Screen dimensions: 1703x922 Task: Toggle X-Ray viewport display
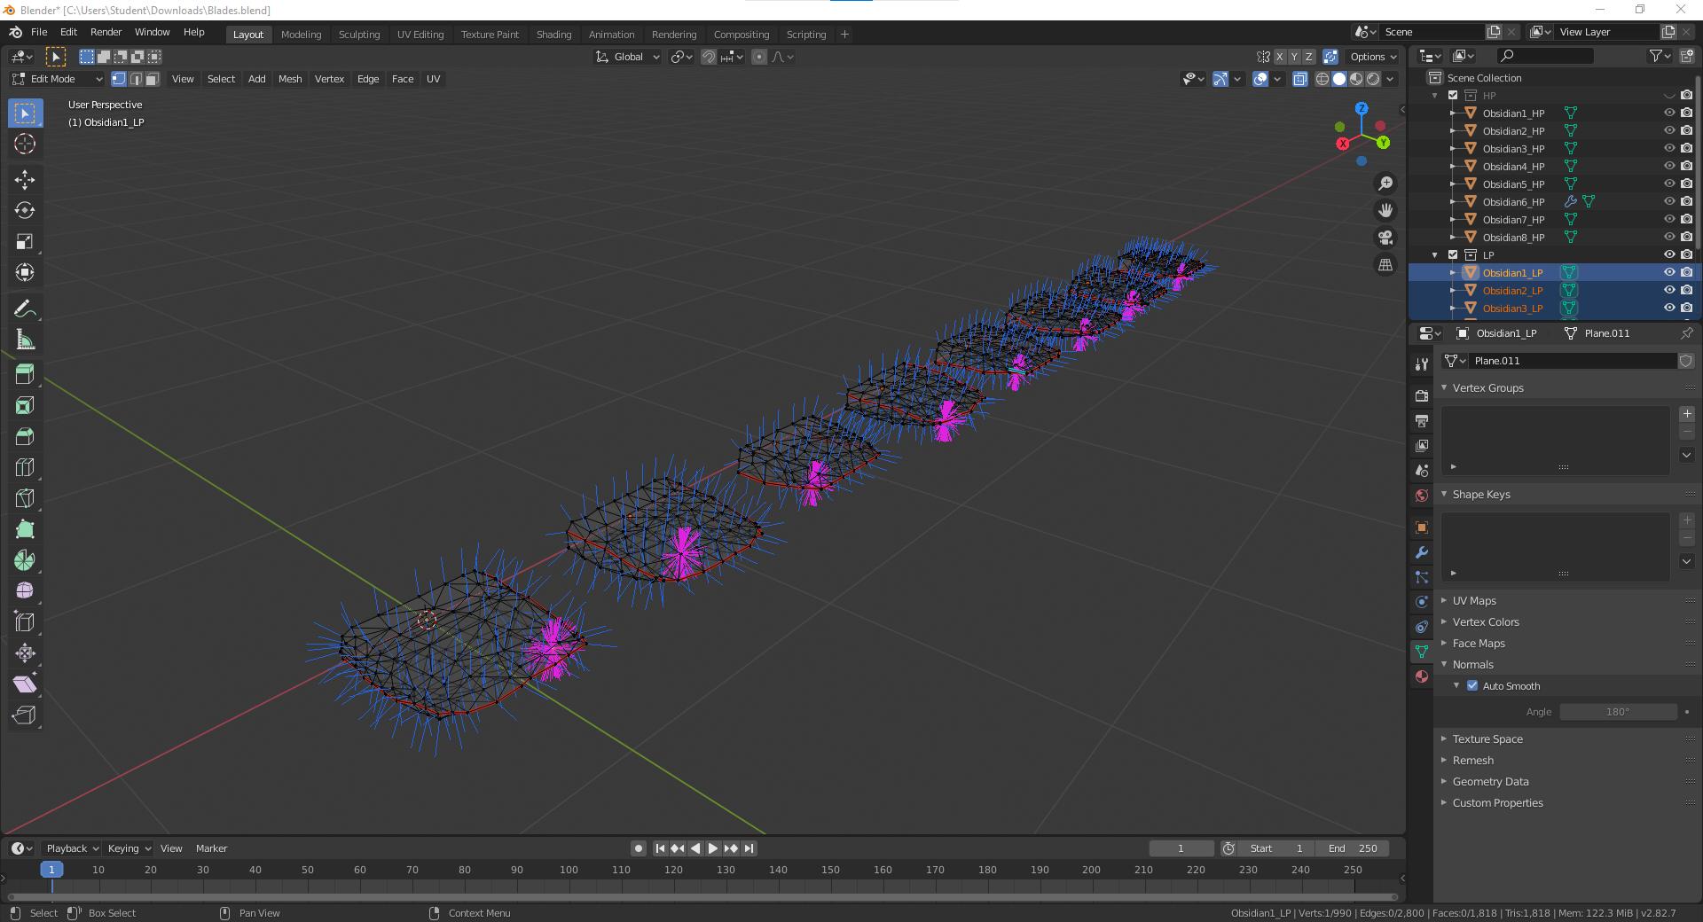point(1300,79)
